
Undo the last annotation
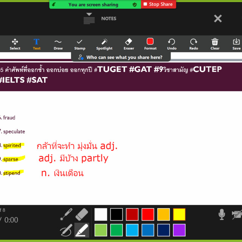[x=172, y=44]
